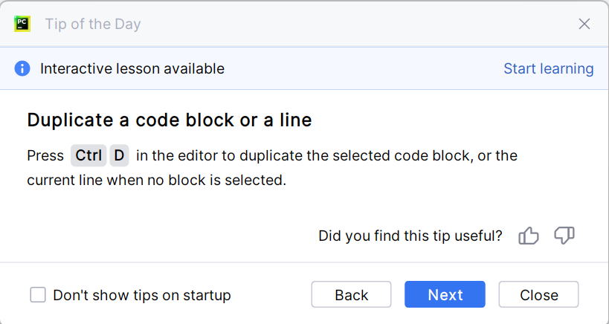The height and width of the screenshot is (324, 609).
Task: Open the Start learning link
Action: pos(548,69)
